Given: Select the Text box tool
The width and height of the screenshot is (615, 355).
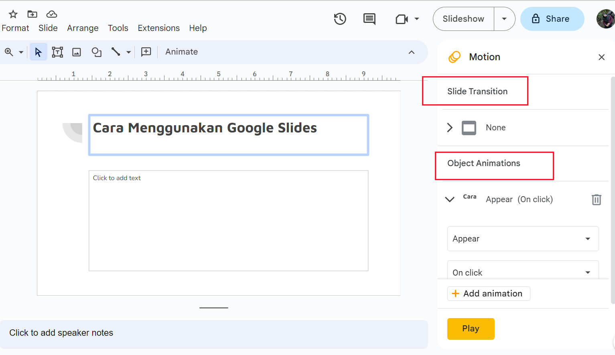Looking at the screenshot, I should point(57,52).
